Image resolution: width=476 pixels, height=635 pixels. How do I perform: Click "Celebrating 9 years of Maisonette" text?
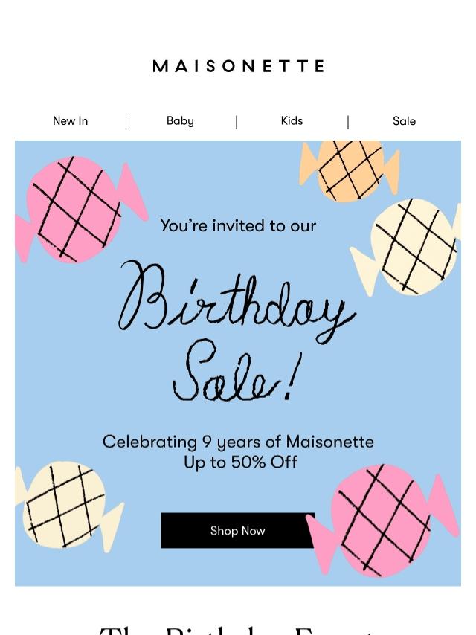[238, 442]
